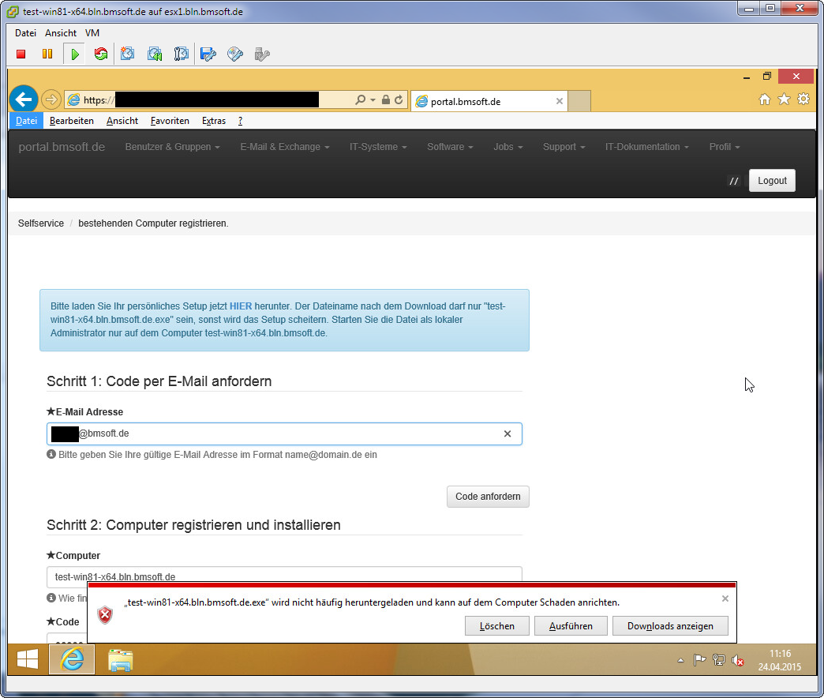Click the floppy disk connect icon in the VM toolbar
The height and width of the screenshot is (698, 824).
click(208, 54)
